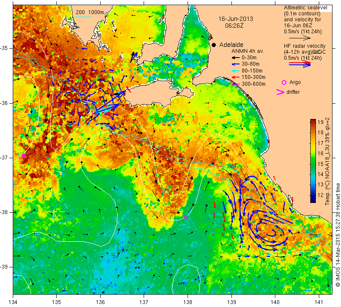The height and width of the screenshot is (307, 341).
Task: Click the 12 degree color bar tick label
Action: [321, 195]
